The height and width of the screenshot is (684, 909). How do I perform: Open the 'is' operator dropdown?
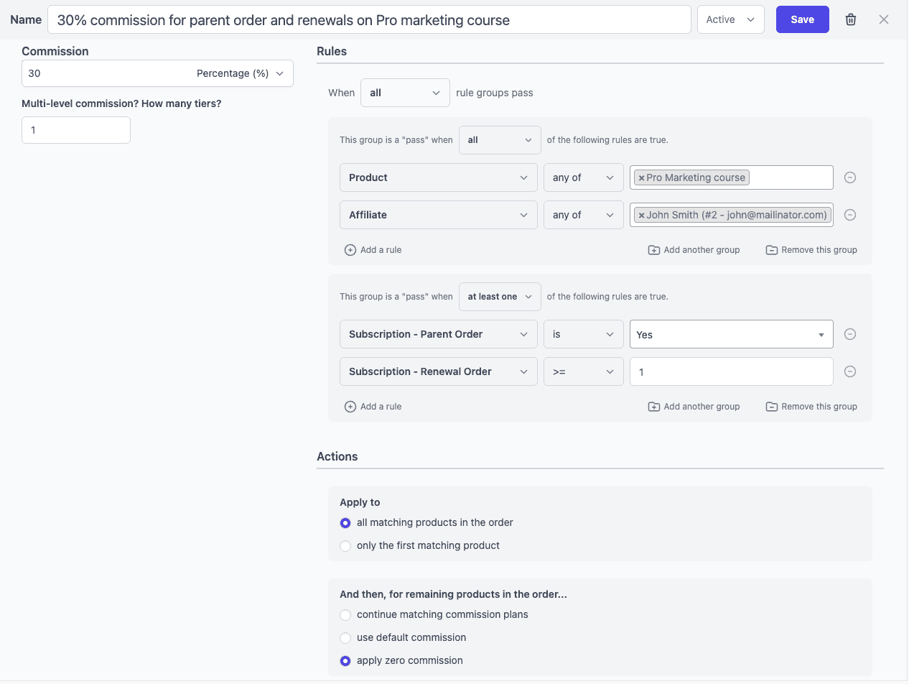tap(583, 334)
